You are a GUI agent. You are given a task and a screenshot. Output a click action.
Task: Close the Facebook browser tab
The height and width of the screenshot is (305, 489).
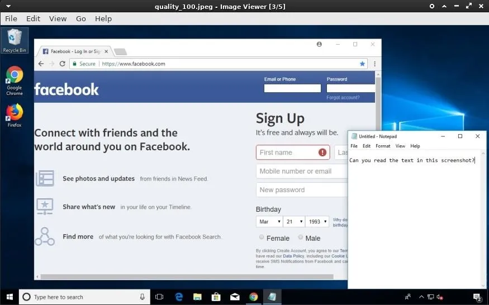106,51
